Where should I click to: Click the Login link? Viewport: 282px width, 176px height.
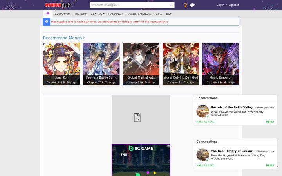220,5
